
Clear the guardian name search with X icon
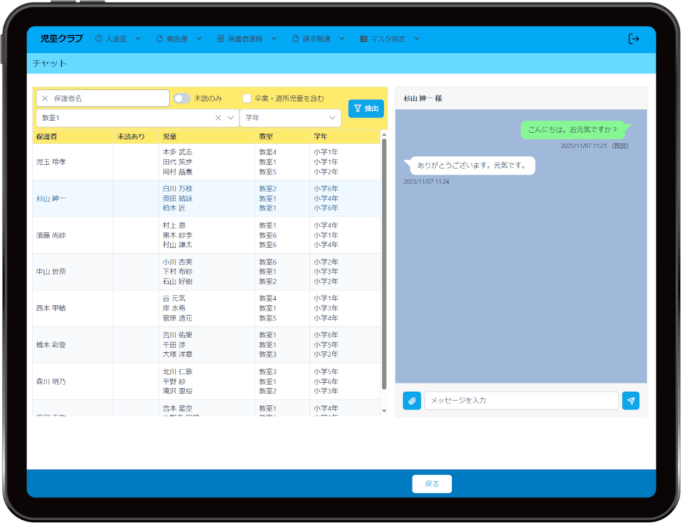[45, 98]
